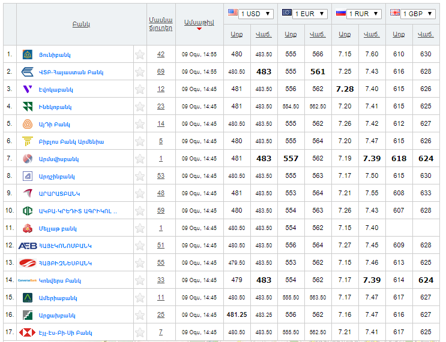Sort by USD sell rate column header
The image size is (446, 342).
coord(264,34)
